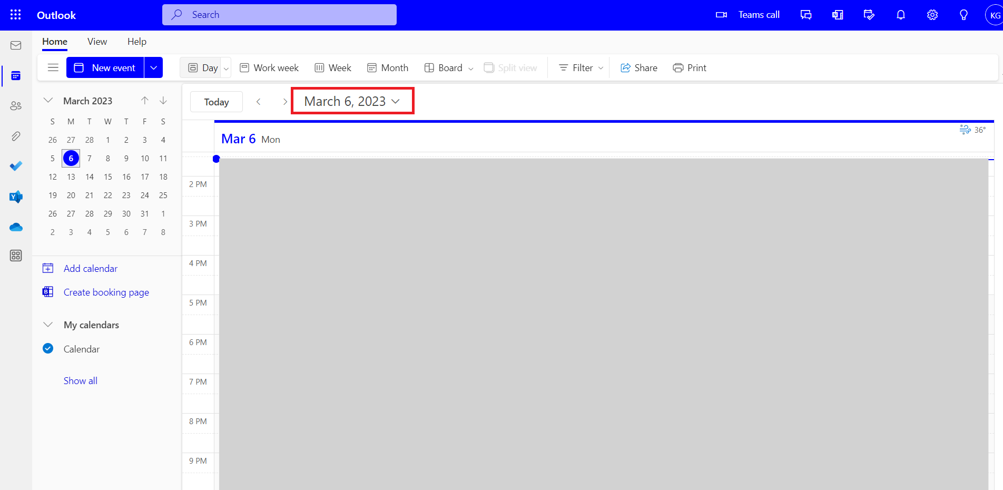Open the New event dropdown arrow

[x=154, y=67]
